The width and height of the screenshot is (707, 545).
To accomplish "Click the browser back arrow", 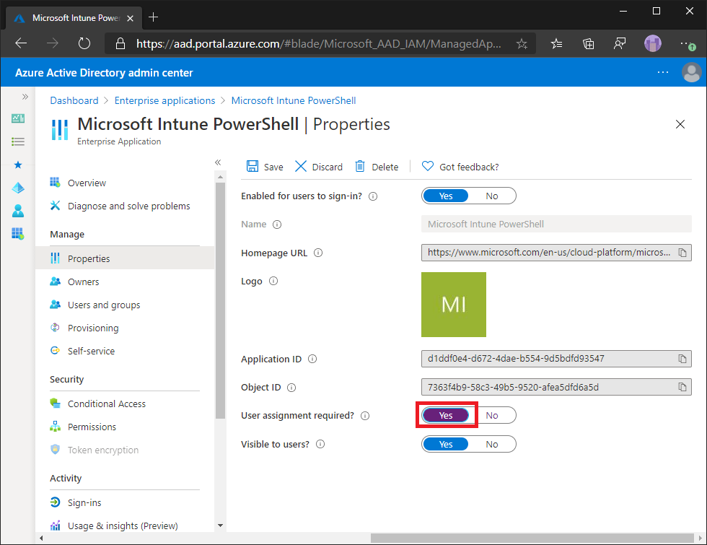I will pos(21,43).
